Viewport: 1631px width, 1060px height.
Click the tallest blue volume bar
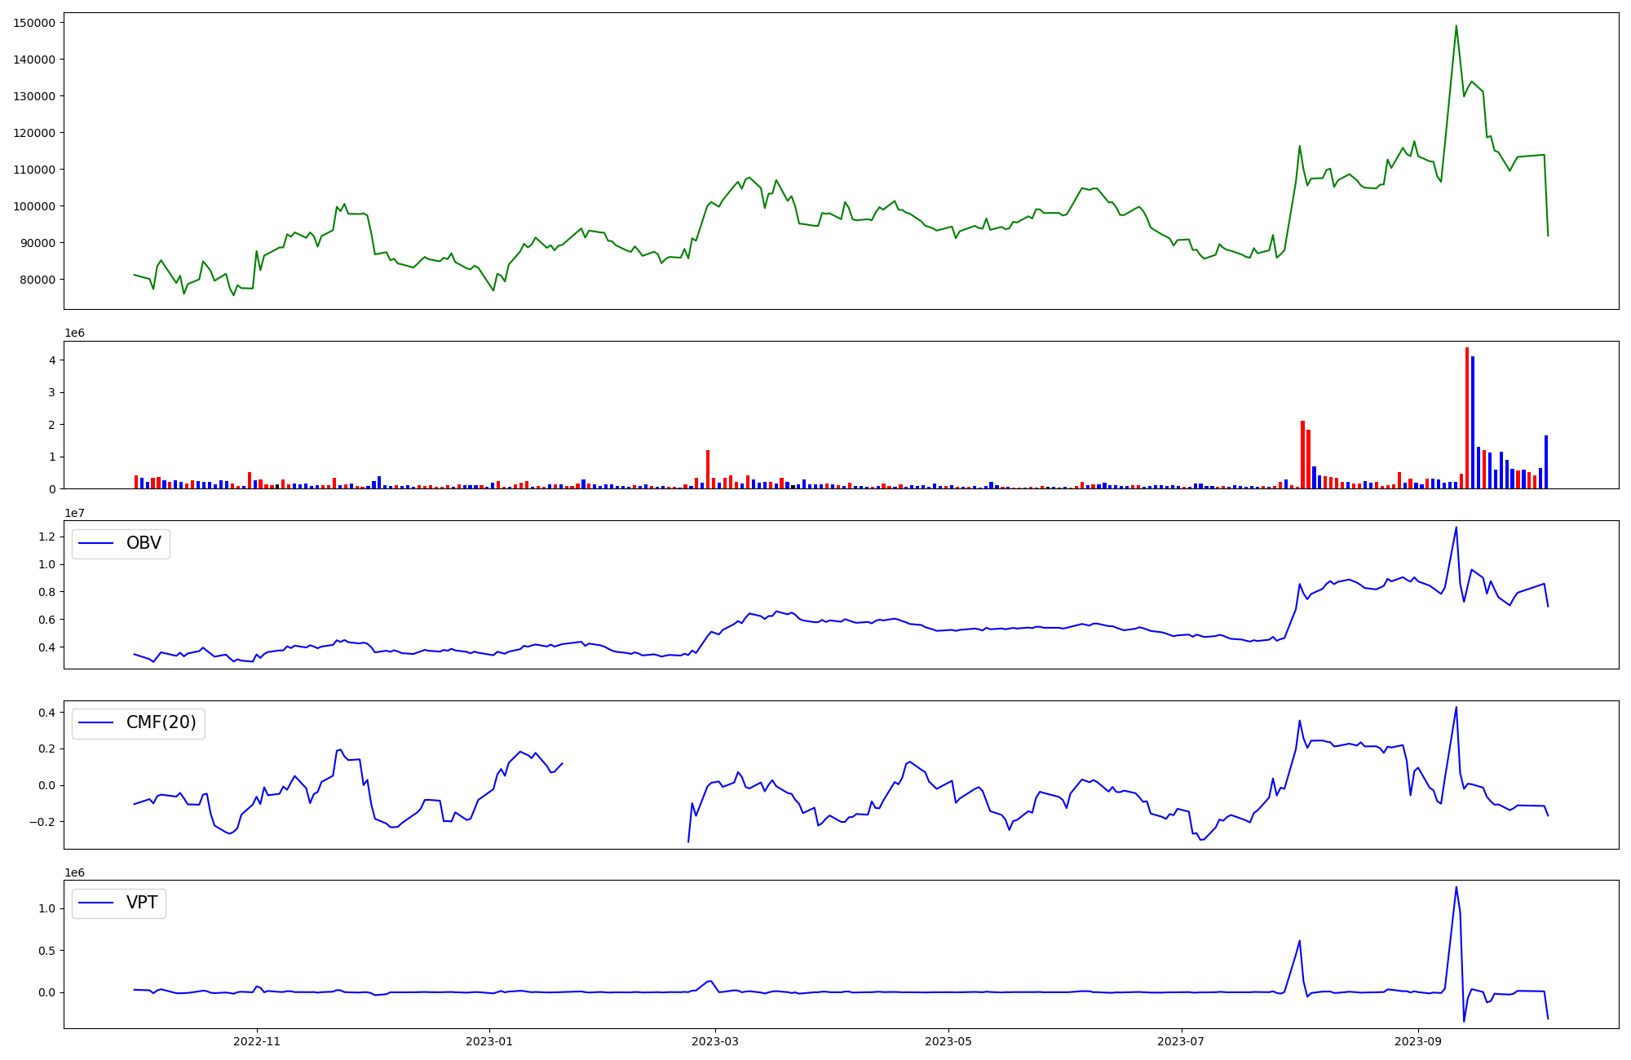(1473, 422)
